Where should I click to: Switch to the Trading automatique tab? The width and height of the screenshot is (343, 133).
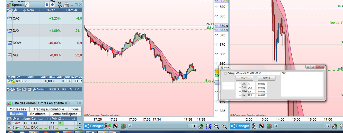pos(49,109)
